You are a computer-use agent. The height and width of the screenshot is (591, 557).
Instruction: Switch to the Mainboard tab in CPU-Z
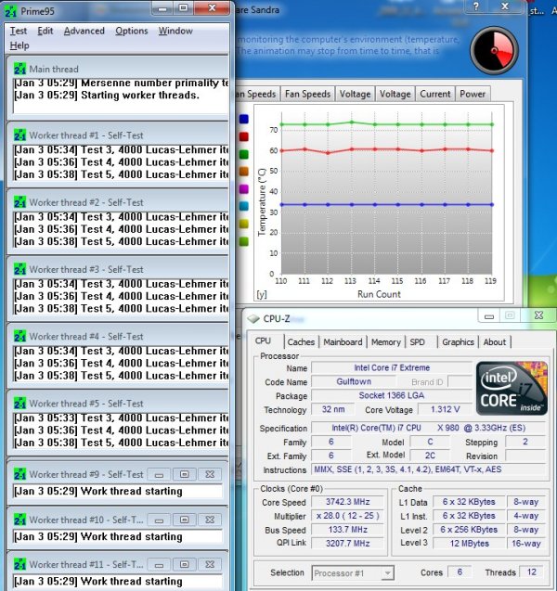pos(343,341)
